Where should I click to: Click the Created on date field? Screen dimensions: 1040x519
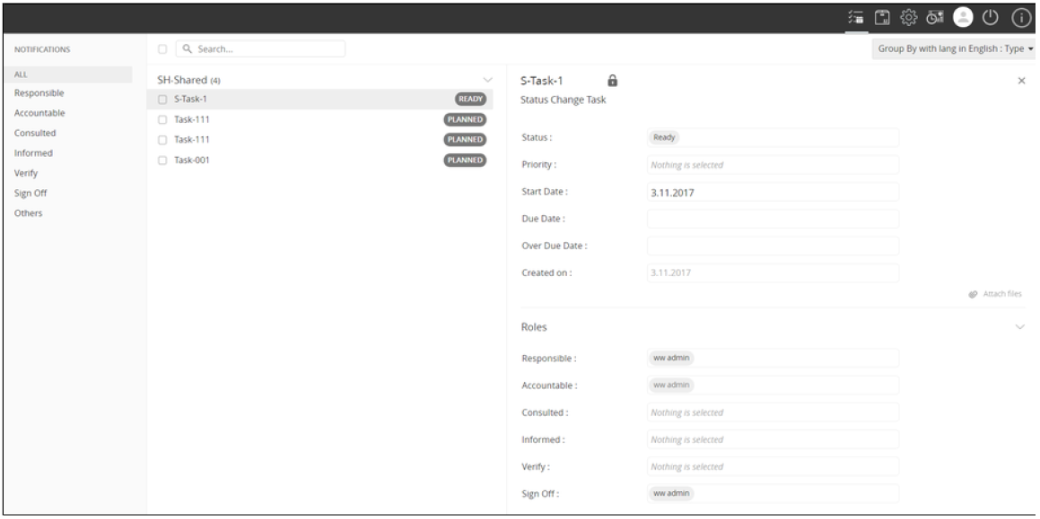point(773,273)
